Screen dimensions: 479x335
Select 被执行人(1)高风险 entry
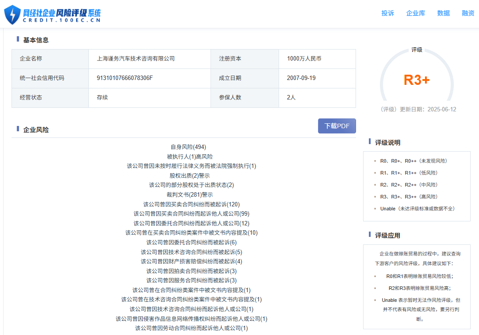click(x=190, y=156)
